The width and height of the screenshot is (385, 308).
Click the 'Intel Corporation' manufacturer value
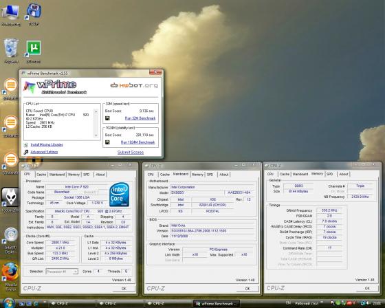click(x=212, y=187)
